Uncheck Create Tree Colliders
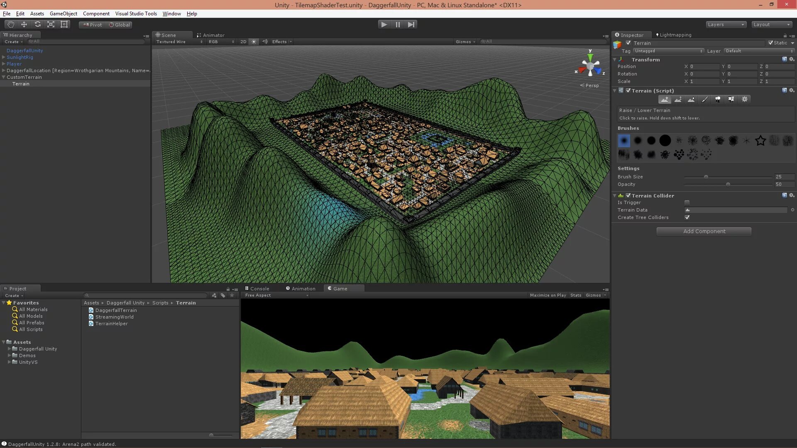The image size is (797, 448). pos(687,217)
